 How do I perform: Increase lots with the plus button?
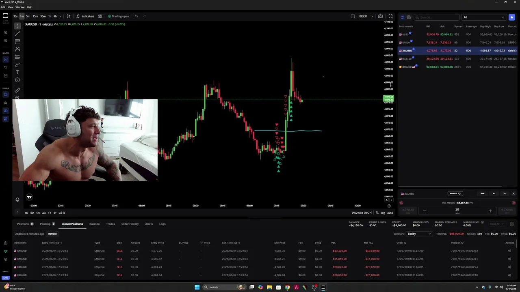(x=490, y=211)
